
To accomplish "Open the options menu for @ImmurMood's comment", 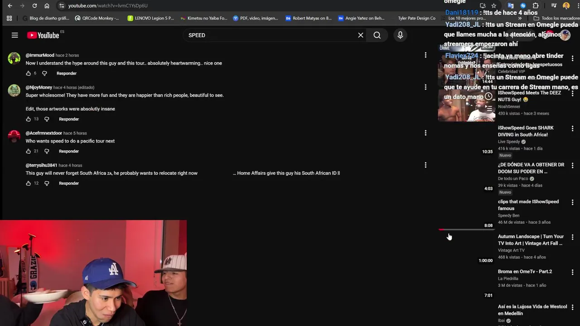I will coord(425,55).
